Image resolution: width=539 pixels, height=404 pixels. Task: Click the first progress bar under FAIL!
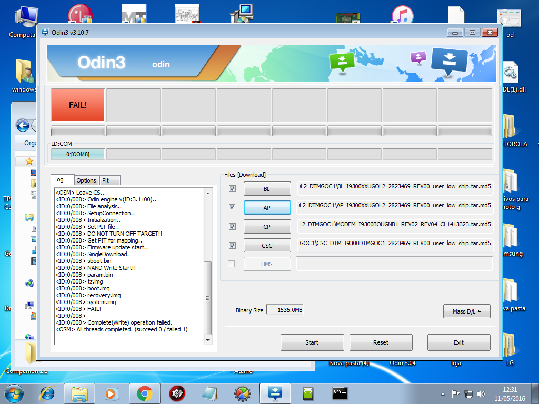(78, 131)
